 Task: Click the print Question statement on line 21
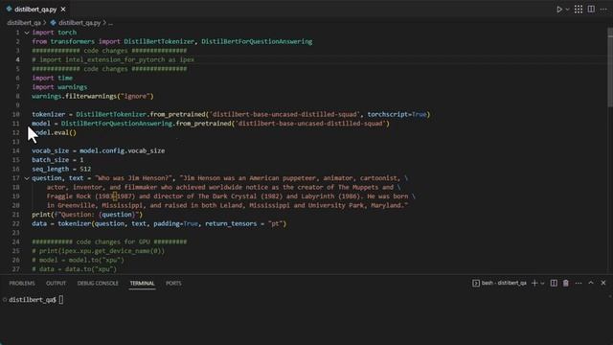coord(87,215)
